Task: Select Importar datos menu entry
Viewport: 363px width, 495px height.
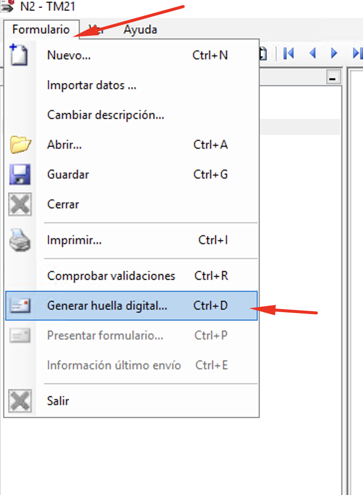Action: [91, 85]
